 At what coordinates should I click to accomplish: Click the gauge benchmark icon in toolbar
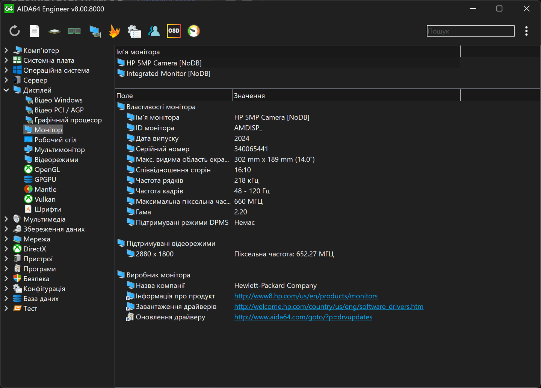(194, 31)
